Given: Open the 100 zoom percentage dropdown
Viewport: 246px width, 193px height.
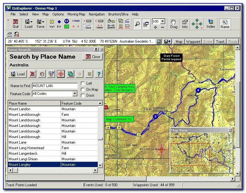Looking at the screenshot, I should pyautogui.click(x=163, y=21).
